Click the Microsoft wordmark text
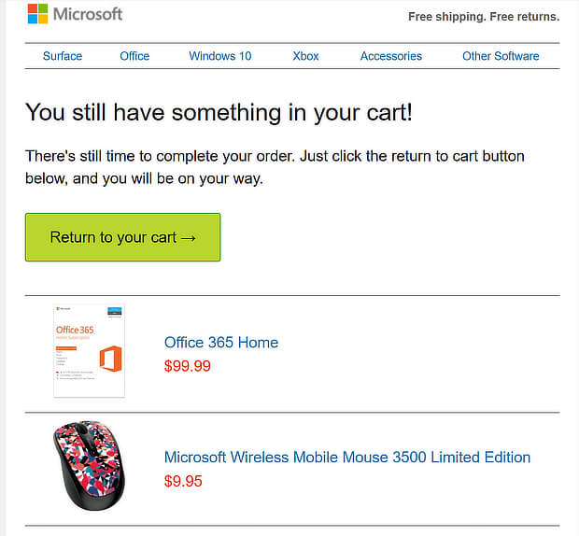Image resolution: width=579 pixels, height=536 pixels. [88, 14]
